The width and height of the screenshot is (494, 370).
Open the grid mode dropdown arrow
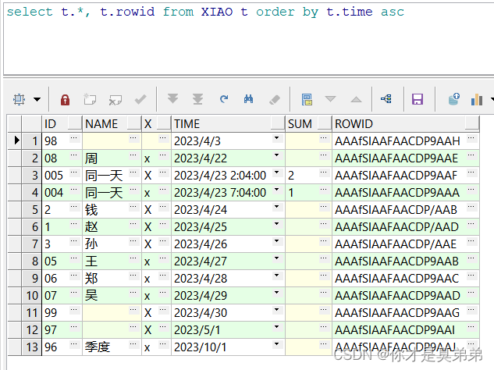click(37, 100)
